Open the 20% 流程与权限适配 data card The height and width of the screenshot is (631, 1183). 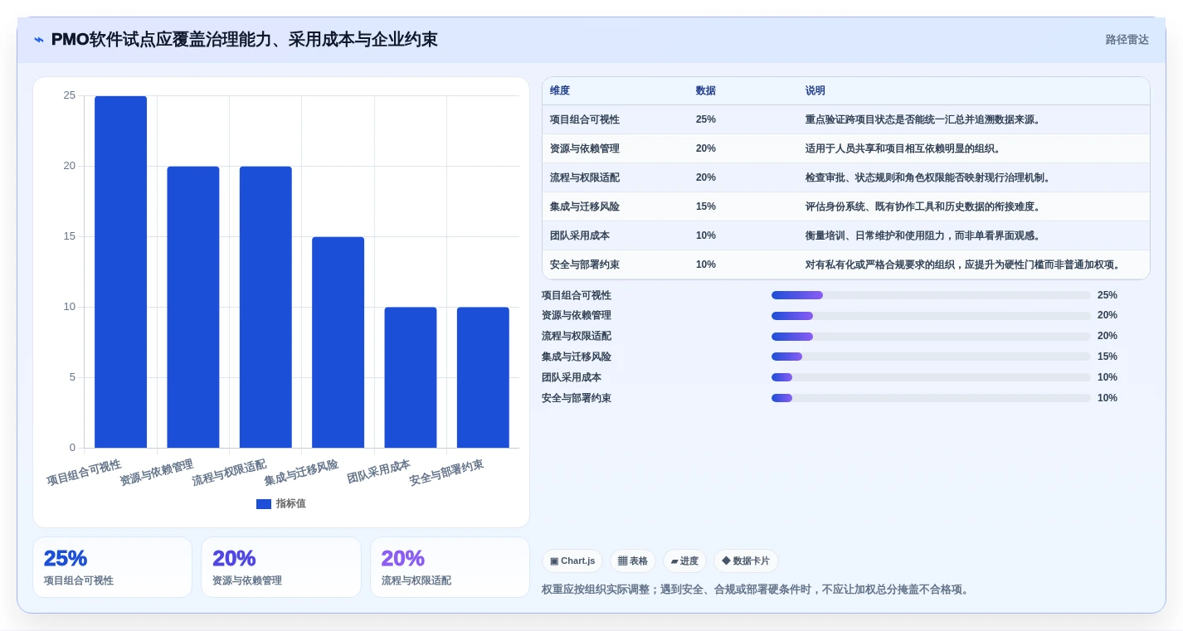pos(450,567)
